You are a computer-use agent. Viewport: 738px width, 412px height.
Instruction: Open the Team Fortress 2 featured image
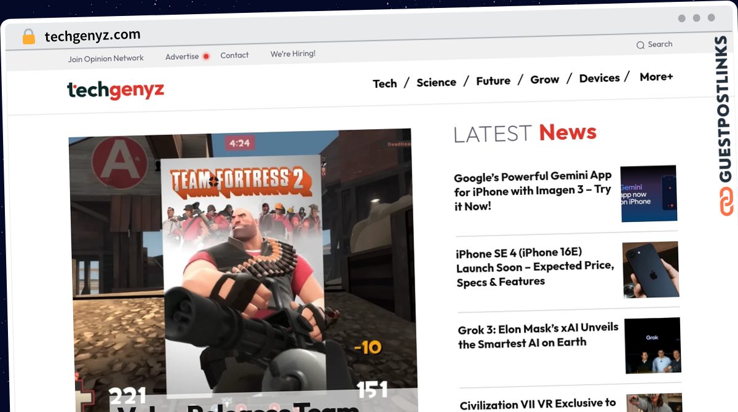pyautogui.click(x=243, y=271)
